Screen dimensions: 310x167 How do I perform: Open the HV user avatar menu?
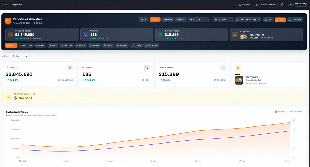[x=291, y=5]
